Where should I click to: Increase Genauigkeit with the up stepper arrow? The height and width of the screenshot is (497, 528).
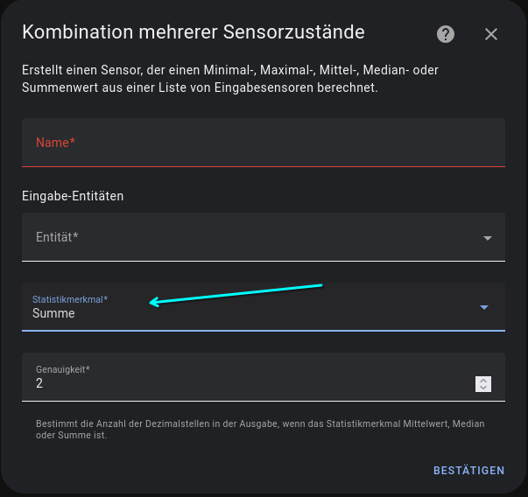click(x=483, y=380)
